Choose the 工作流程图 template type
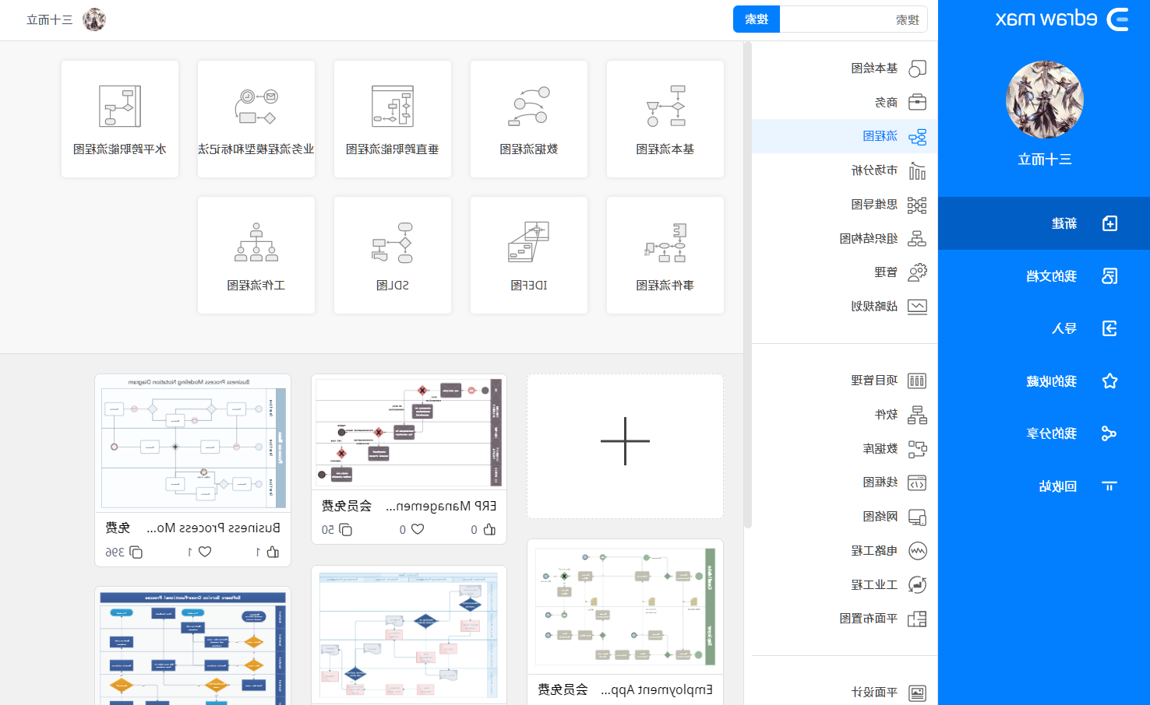 click(x=256, y=255)
